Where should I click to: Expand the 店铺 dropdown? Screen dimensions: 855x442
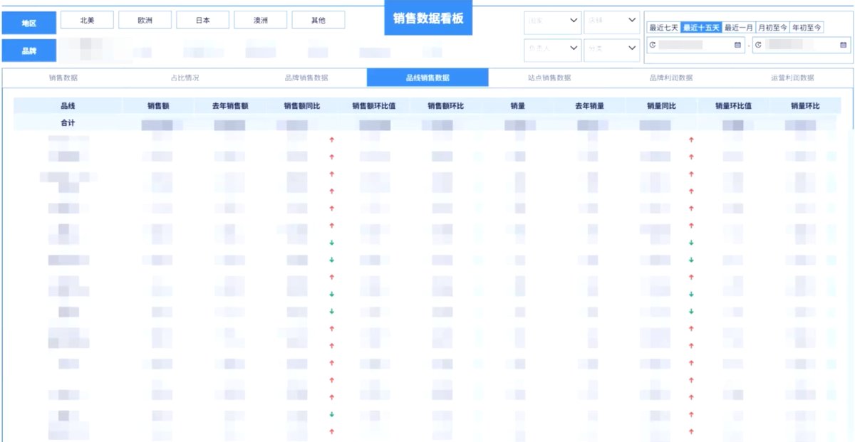point(611,21)
